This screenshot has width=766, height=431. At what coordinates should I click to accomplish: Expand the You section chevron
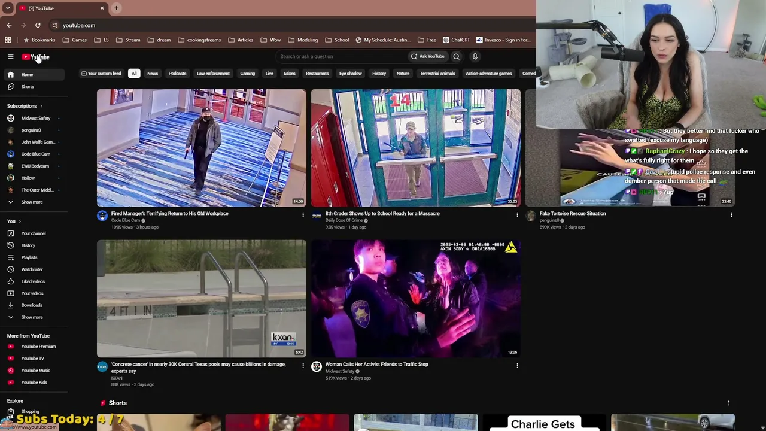[20, 221]
